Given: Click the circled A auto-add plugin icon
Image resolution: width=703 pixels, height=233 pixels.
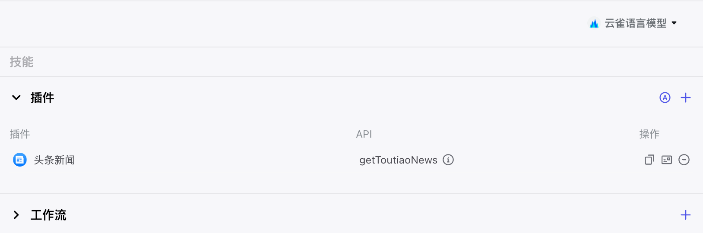Looking at the screenshot, I should point(665,98).
